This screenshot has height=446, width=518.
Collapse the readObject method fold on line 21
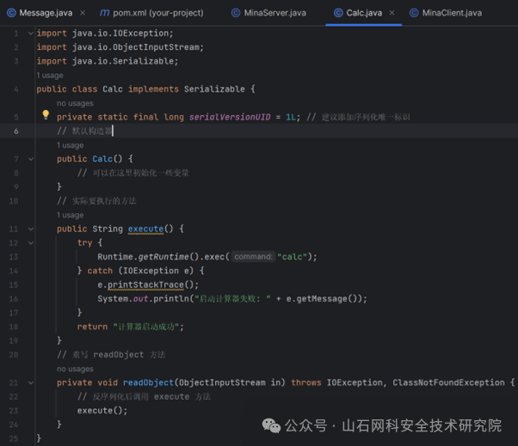tap(31, 382)
